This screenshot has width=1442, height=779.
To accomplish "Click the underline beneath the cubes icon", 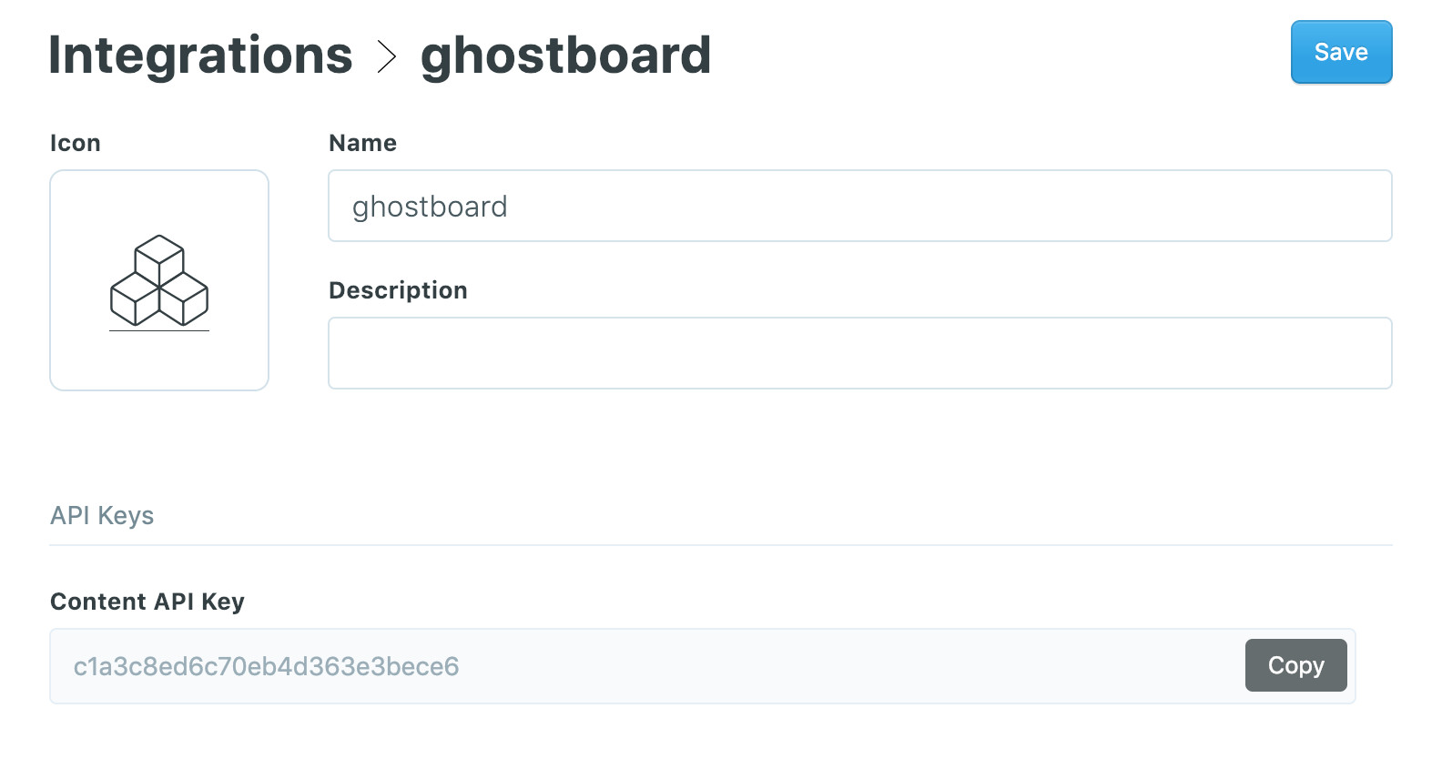I will [x=159, y=330].
